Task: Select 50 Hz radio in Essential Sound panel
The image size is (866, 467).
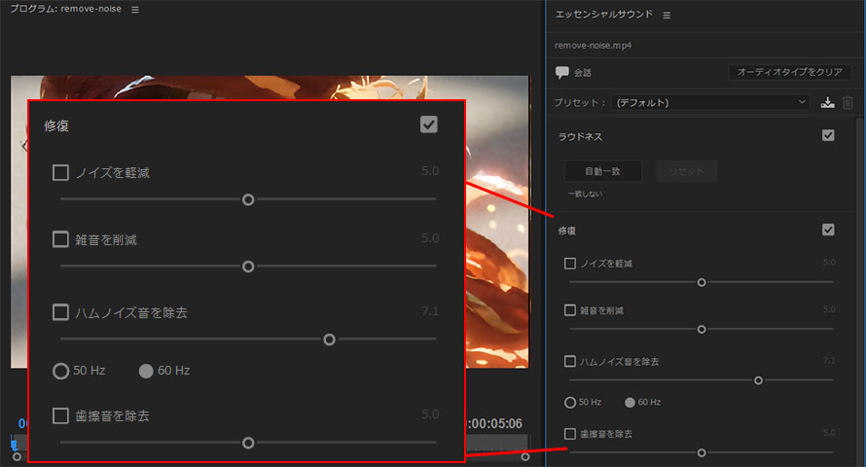Action: click(570, 402)
